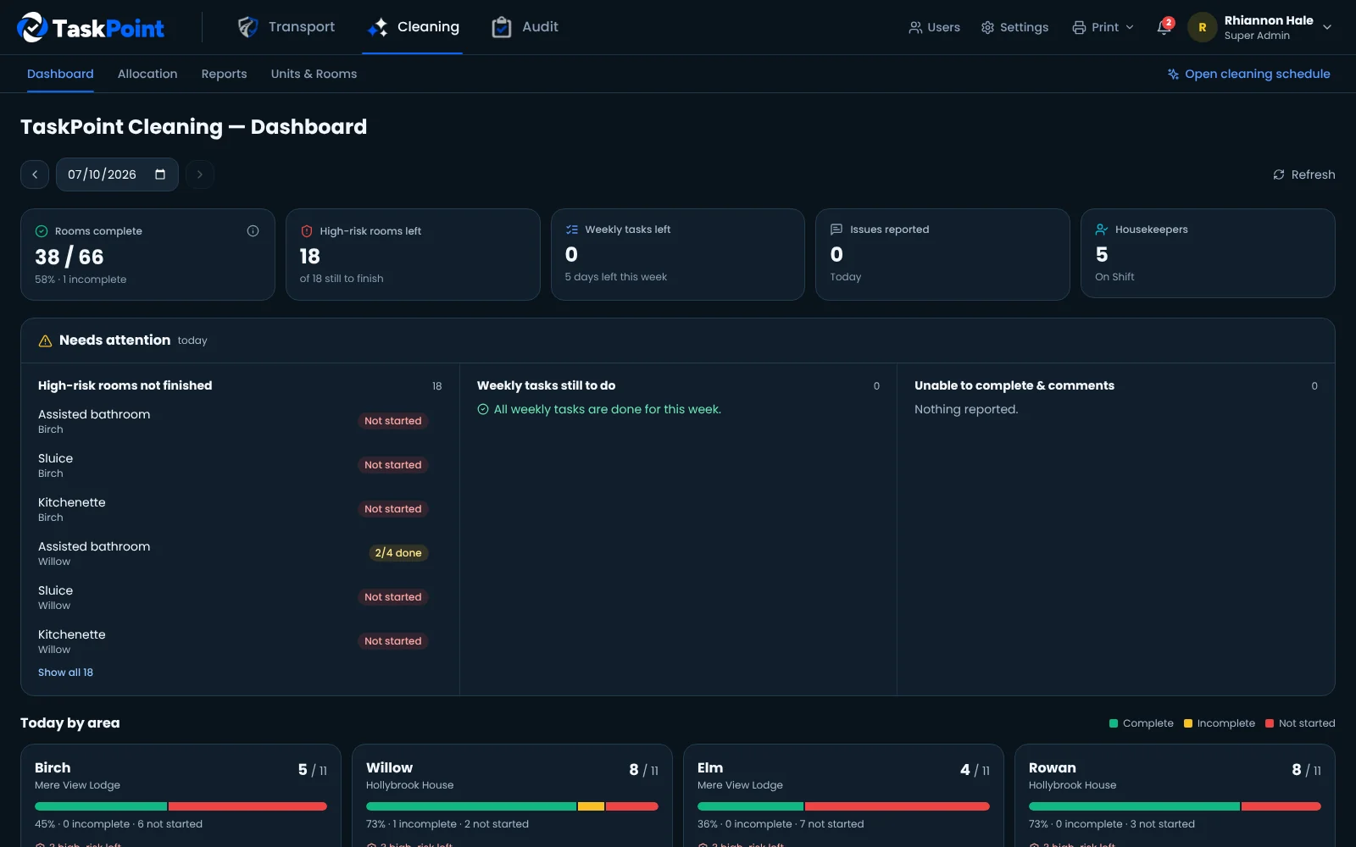Viewport: 1356px width, 847px height.
Task: Click the Incomplete yellow legend swatch
Action: click(x=1188, y=723)
